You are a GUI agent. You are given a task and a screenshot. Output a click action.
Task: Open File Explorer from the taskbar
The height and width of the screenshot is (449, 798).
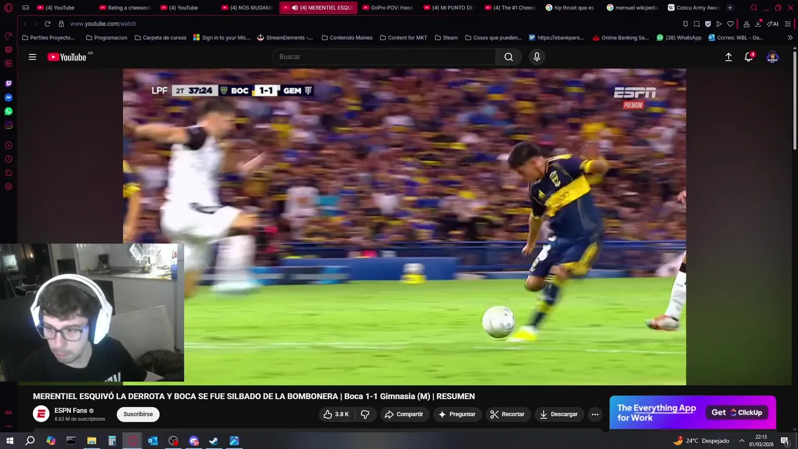(92, 441)
